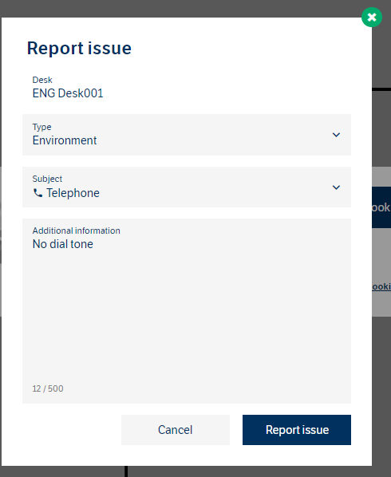This screenshot has height=477, width=391.
Task: Click the Cancel button
Action: [x=176, y=430]
